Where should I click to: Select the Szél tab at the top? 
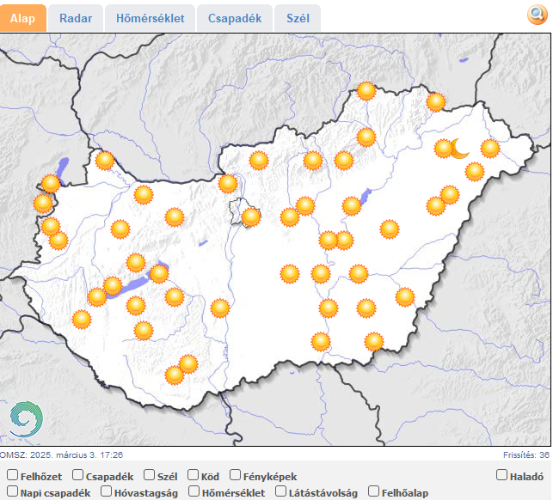click(x=298, y=18)
